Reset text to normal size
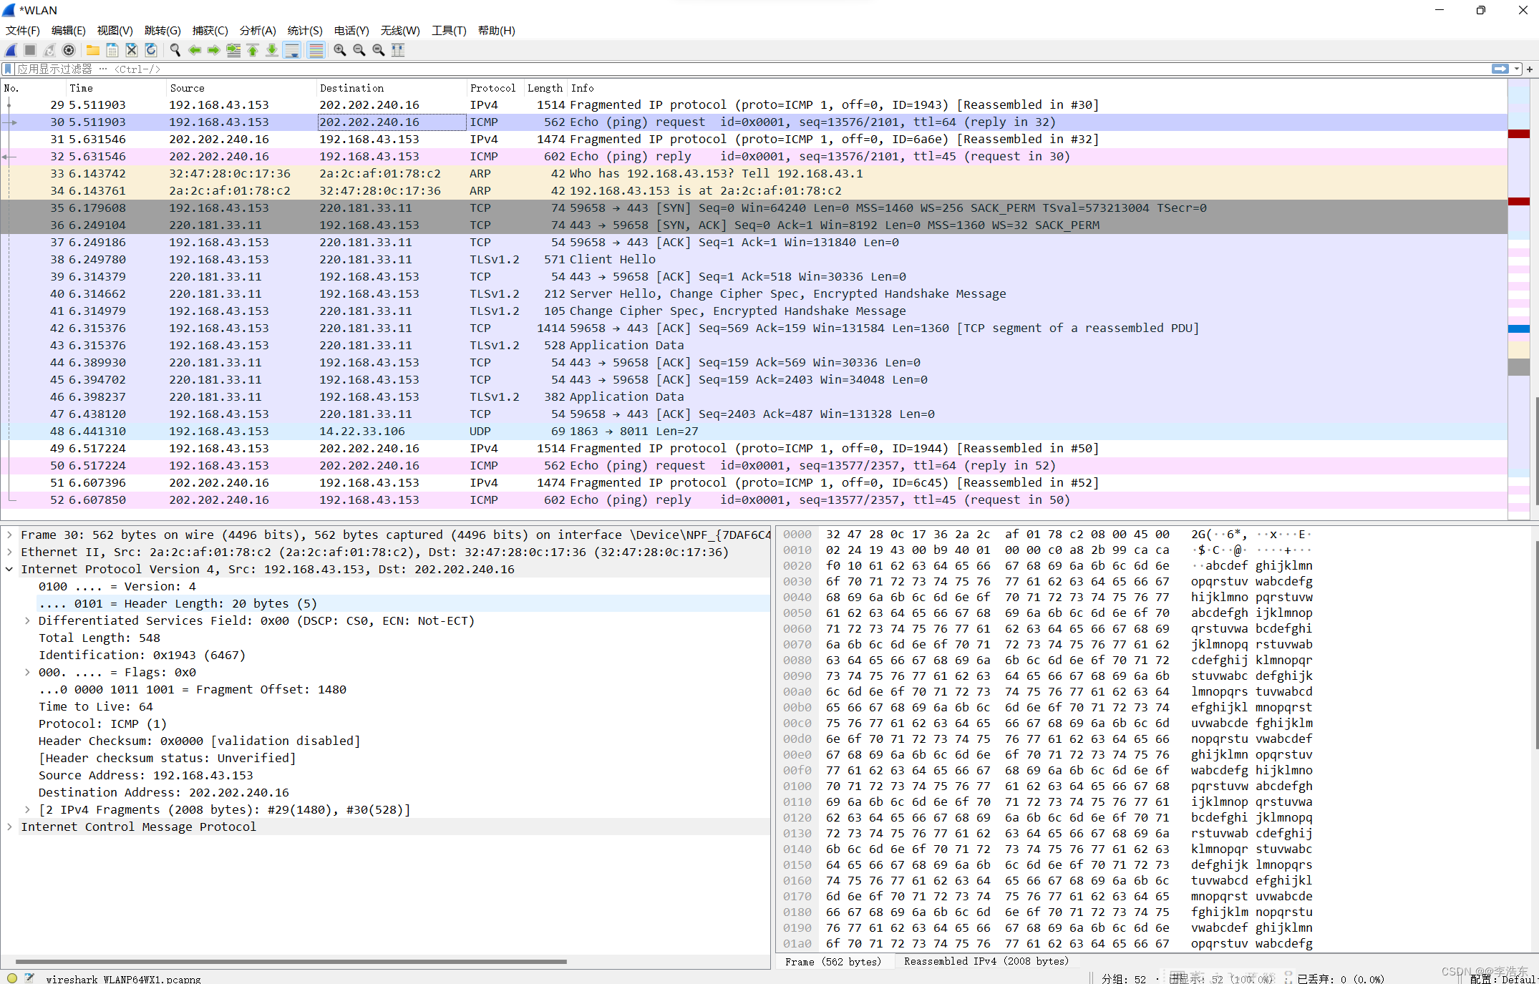The image size is (1539, 984). click(379, 50)
